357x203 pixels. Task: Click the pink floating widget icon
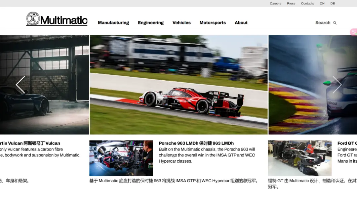point(354,32)
